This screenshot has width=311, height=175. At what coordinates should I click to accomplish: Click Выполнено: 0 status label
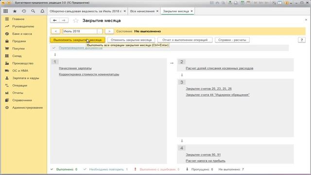point(67,169)
